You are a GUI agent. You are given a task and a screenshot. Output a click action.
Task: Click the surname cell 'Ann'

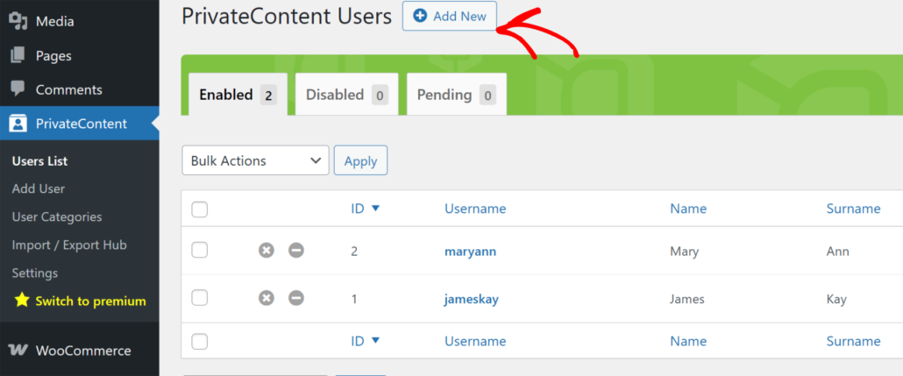[838, 251]
